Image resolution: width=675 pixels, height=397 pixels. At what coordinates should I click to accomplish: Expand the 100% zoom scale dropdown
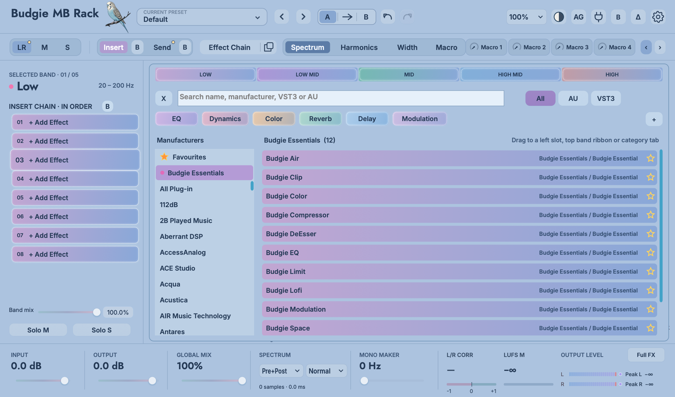[x=526, y=17]
